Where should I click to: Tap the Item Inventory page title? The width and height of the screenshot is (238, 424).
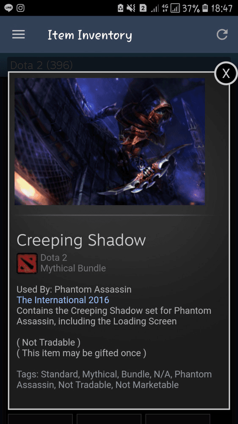(90, 35)
